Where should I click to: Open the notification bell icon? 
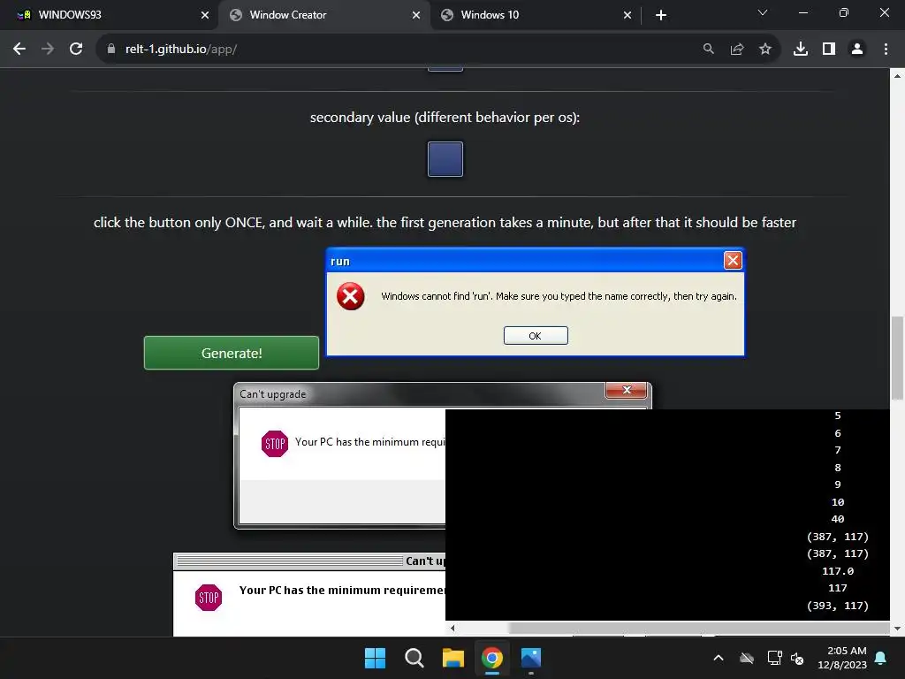coord(881,658)
